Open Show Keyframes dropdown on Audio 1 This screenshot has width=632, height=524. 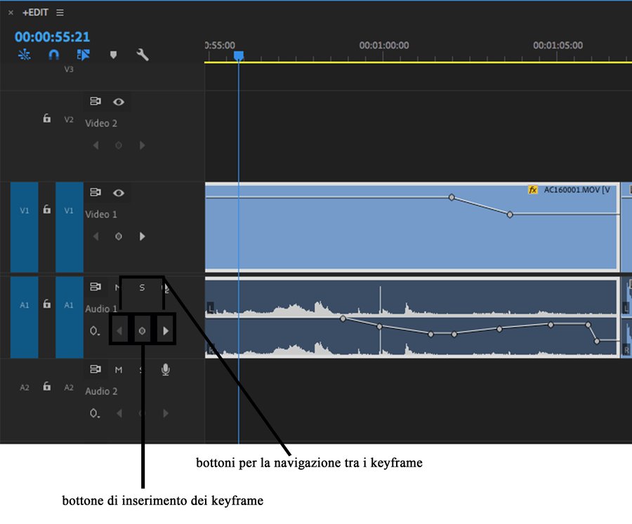(95, 331)
